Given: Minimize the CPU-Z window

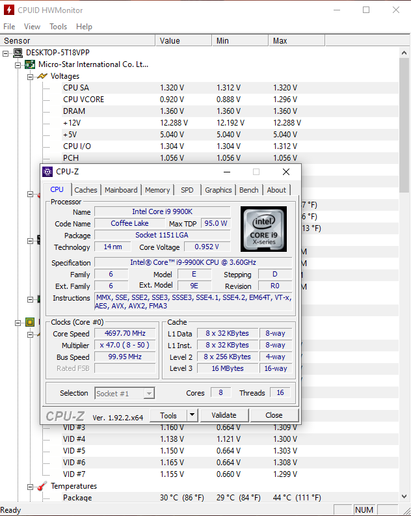Looking at the screenshot, I should [227, 172].
